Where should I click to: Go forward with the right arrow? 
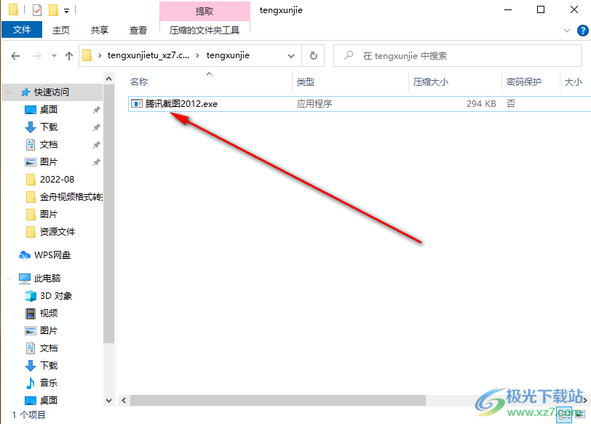[x=37, y=56]
